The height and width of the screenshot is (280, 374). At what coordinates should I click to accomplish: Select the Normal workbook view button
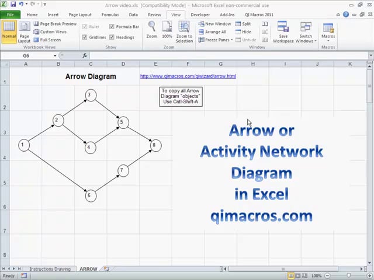9,32
